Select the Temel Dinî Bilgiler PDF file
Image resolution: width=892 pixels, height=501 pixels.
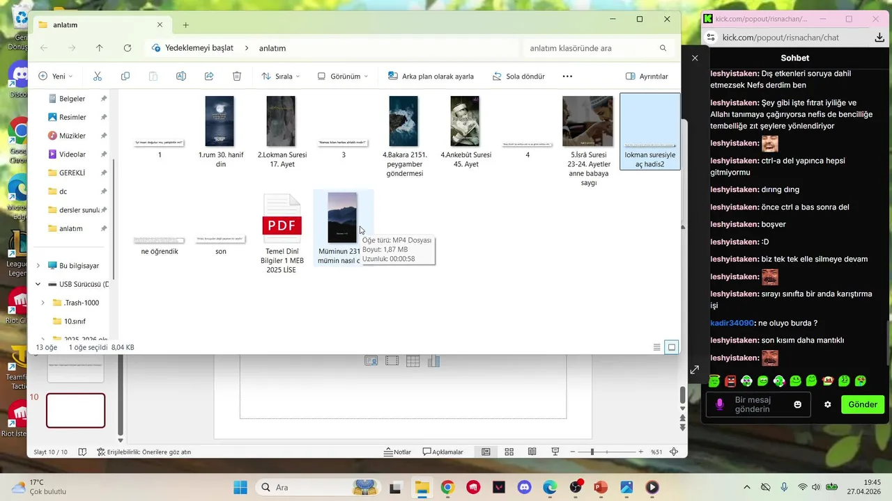tap(282, 233)
